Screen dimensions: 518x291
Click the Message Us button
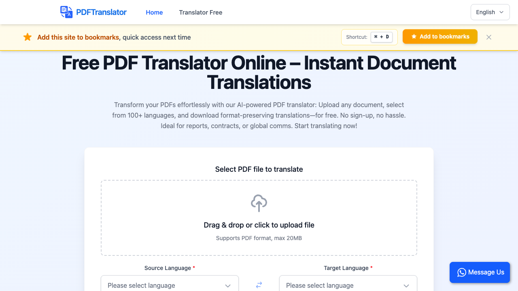click(x=480, y=272)
